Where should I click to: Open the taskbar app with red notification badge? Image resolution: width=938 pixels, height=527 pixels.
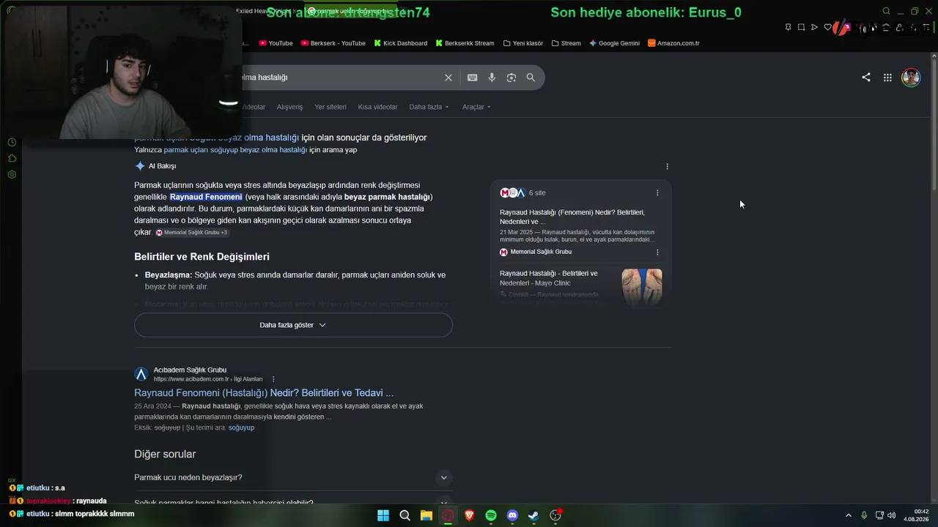coord(555,515)
